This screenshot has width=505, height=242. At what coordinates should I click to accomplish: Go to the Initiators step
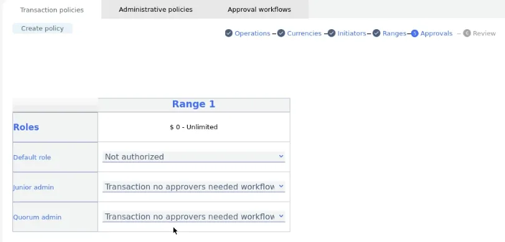click(352, 34)
